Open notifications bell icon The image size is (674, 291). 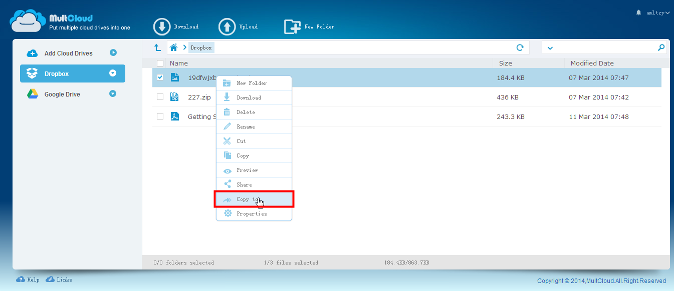coord(638,12)
